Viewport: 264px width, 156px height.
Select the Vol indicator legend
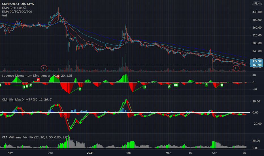point(4,15)
